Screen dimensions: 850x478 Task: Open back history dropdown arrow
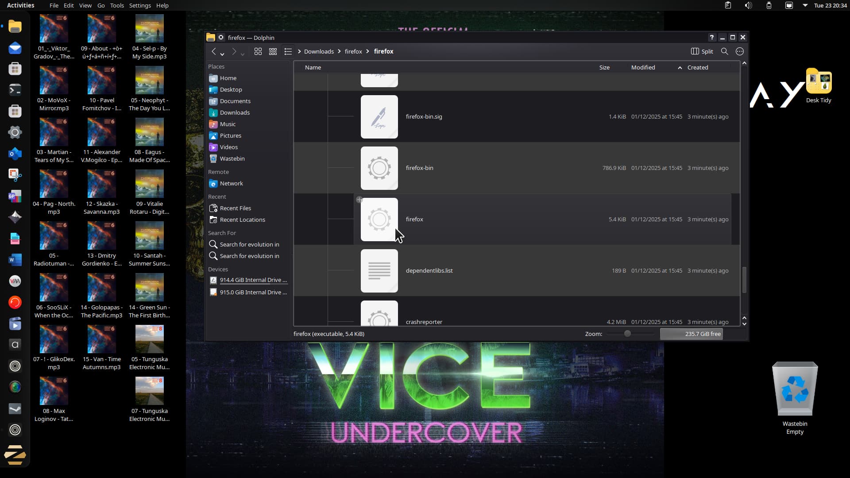click(222, 54)
